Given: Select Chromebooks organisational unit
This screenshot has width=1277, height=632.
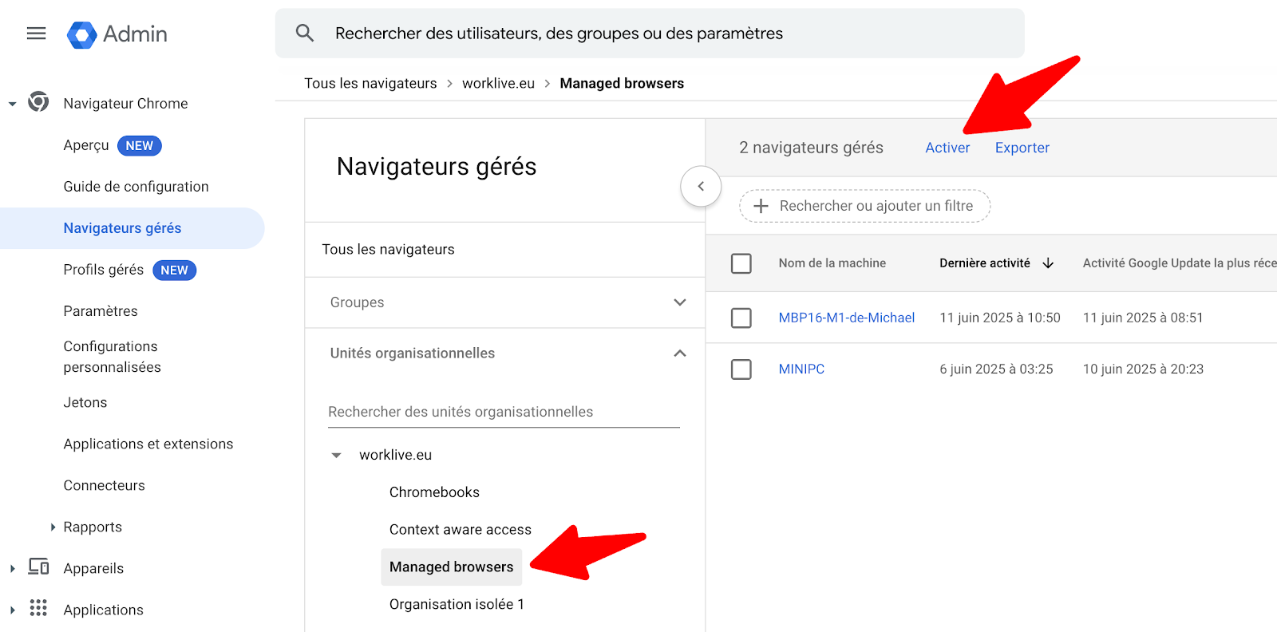Looking at the screenshot, I should [434, 492].
